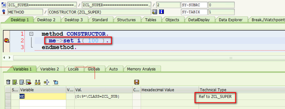285x109 pixels.
Task: Click the {O:9*\CLASS=ZCL_SUB} value cell
Action: [103, 96]
